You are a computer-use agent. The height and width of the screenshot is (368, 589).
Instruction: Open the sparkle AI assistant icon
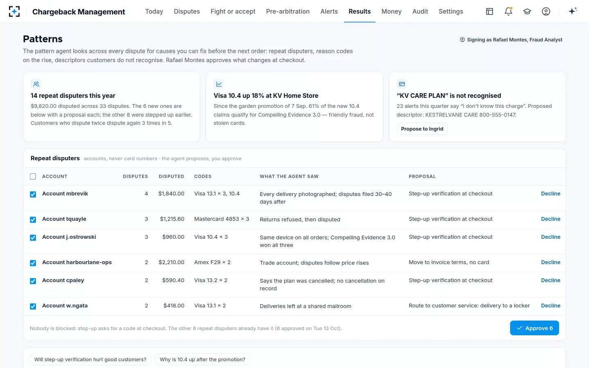tap(573, 11)
